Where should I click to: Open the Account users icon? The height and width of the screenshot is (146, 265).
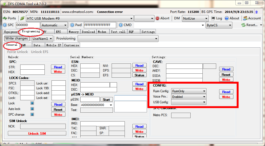point(245,18)
